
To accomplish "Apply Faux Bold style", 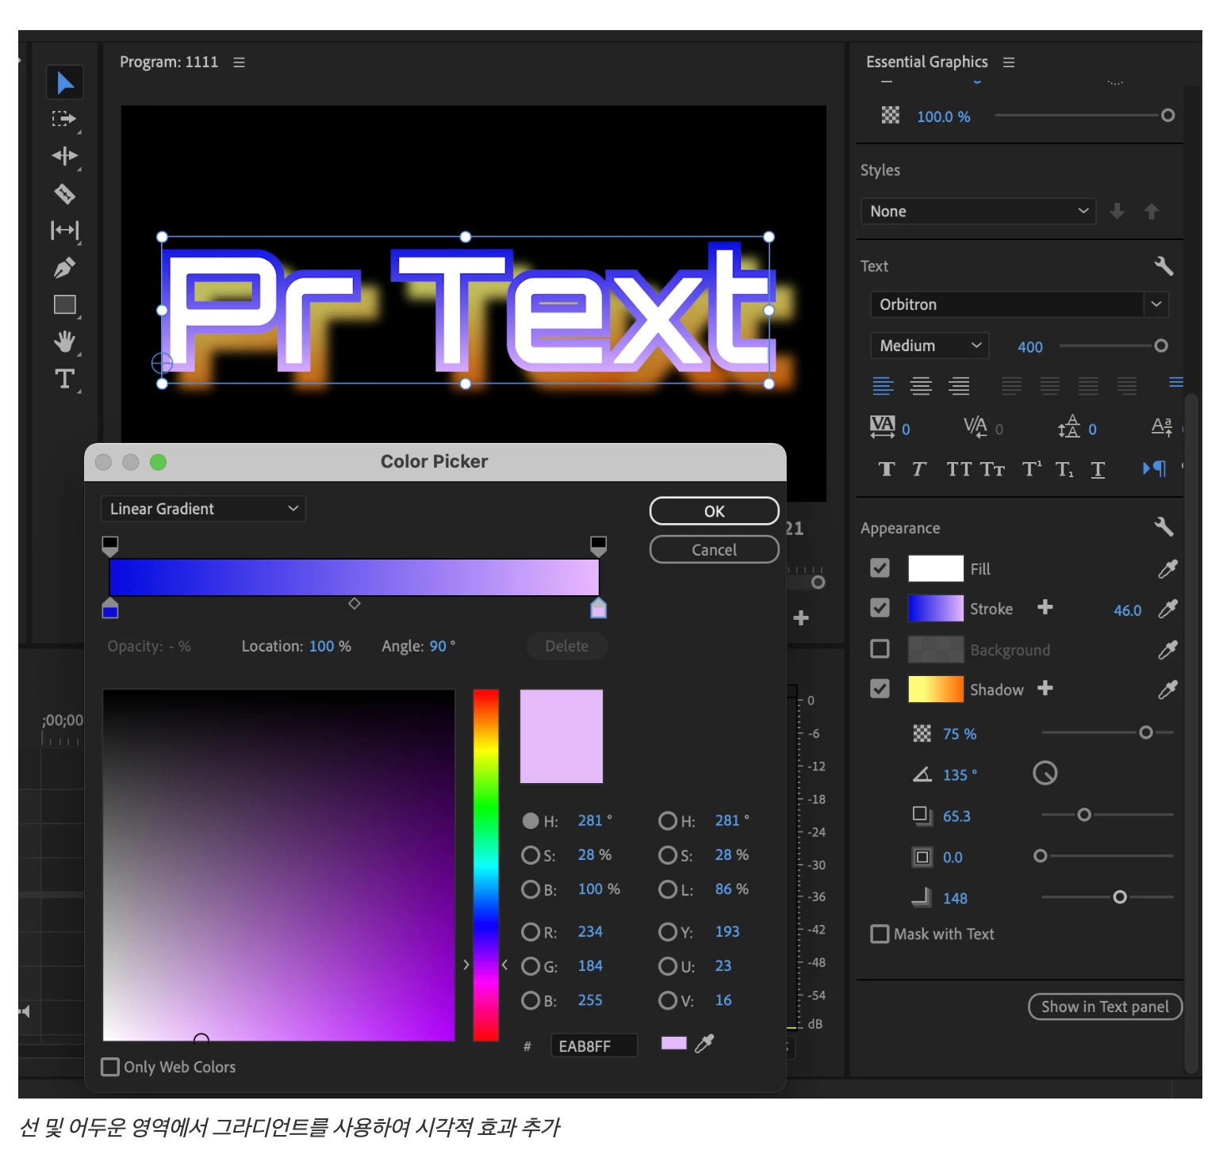I will tap(887, 469).
